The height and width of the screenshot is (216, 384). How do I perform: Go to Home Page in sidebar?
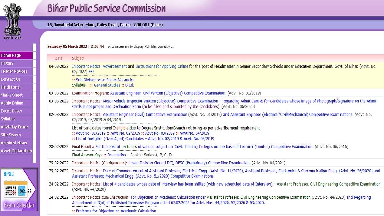coord(11,55)
